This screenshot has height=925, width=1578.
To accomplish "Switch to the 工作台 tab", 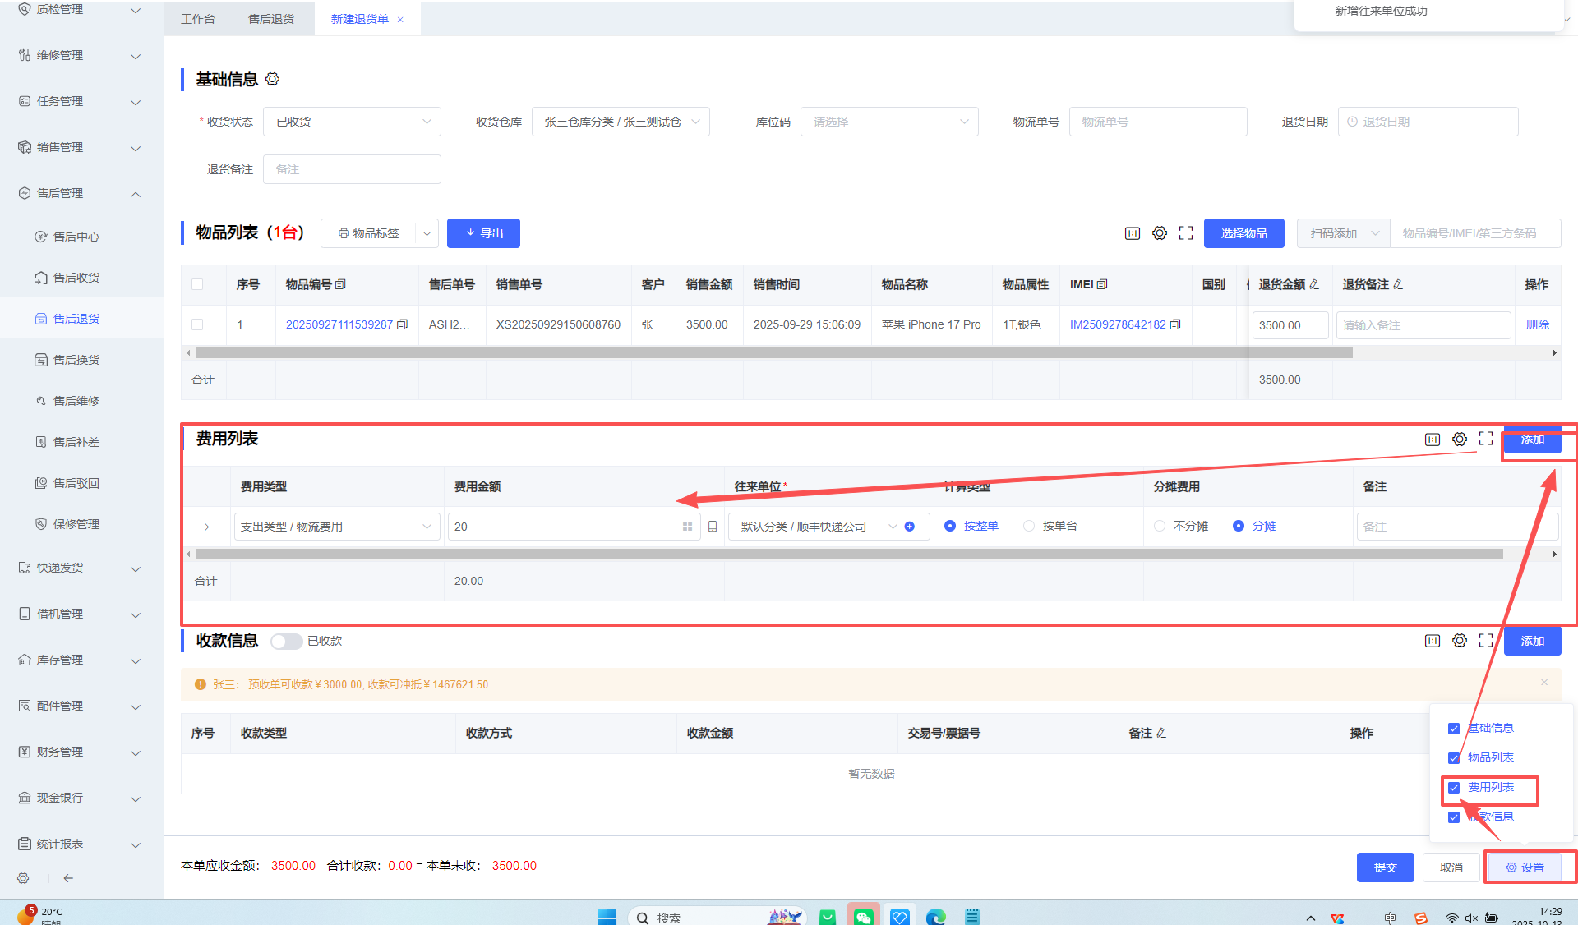I will point(198,19).
